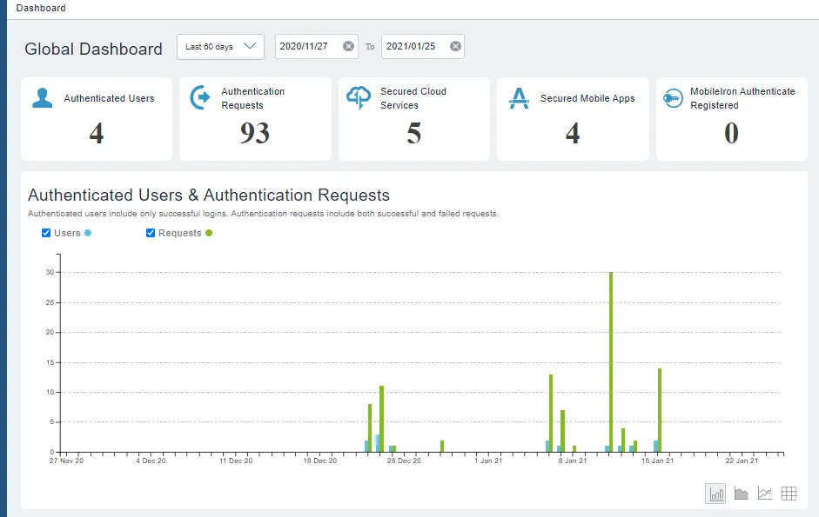Image resolution: width=819 pixels, height=517 pixels.
Task: Click the 11 Dec 20 axis label
Action: tap(236, 461)
